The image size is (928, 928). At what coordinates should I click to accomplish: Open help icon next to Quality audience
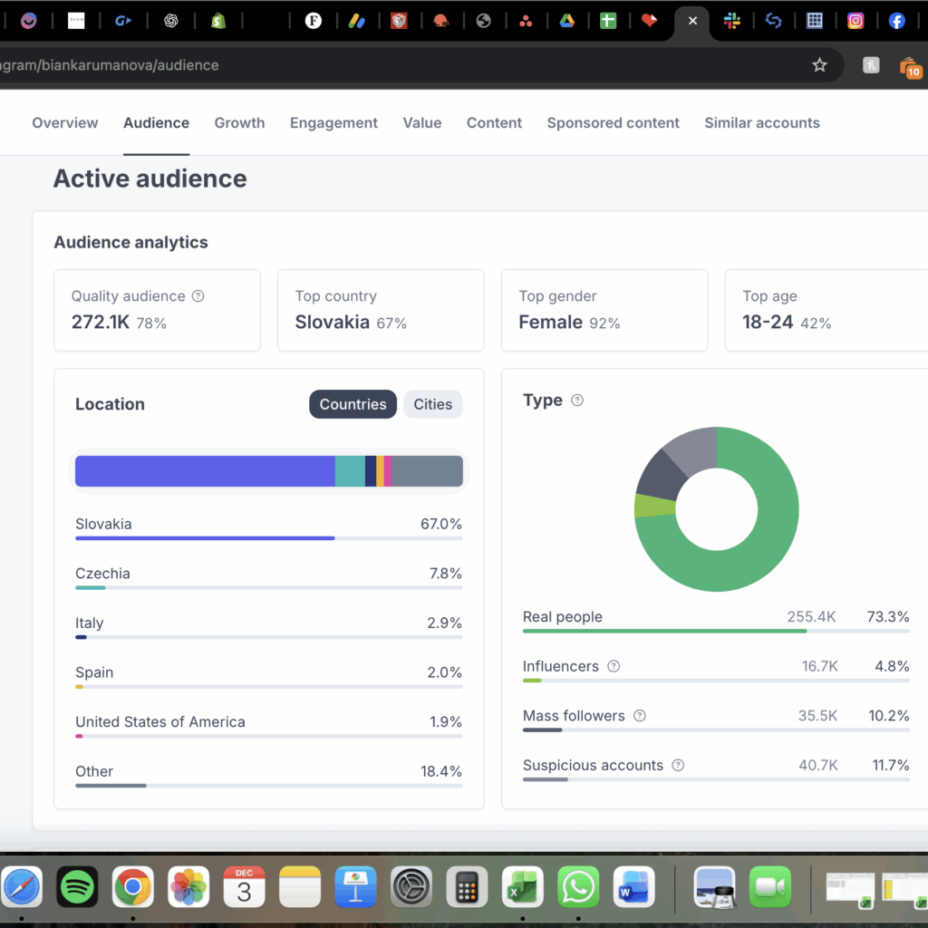coord(198,296)
